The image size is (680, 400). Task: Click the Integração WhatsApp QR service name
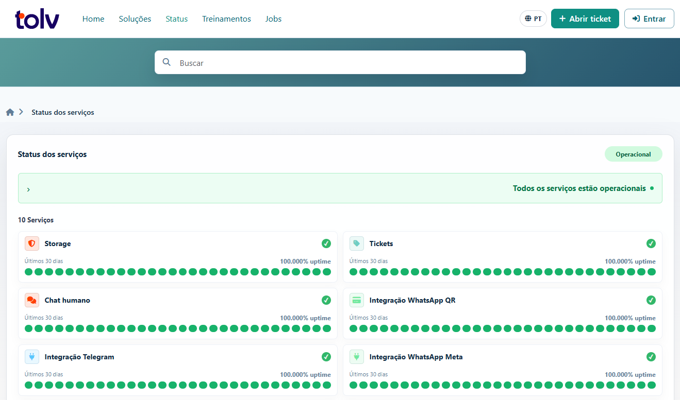(x=412, y=300)
